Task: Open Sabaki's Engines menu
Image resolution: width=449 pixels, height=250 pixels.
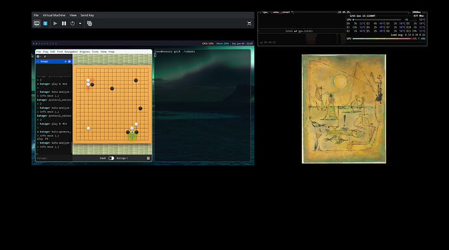Action: [85, 52]
